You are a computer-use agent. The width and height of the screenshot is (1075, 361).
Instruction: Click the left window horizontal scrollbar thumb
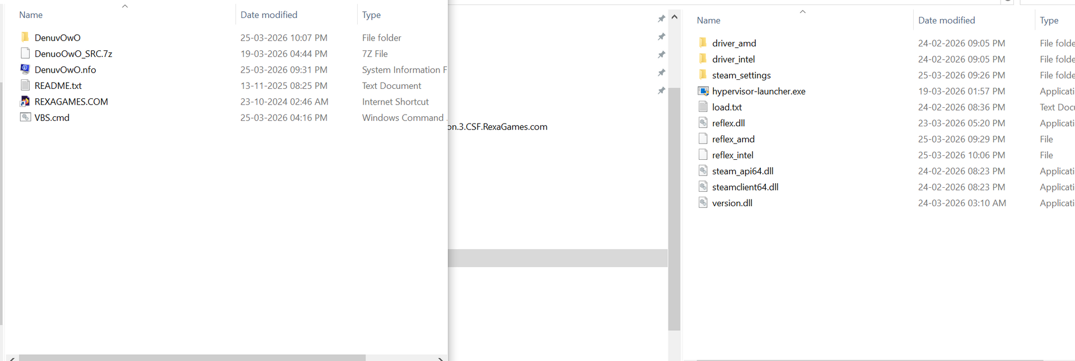pos(192,358)
